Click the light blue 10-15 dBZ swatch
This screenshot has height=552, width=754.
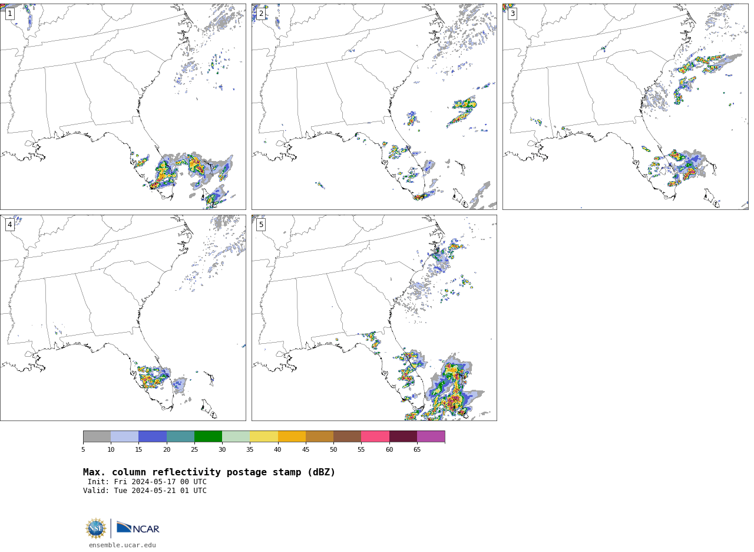tap(124, 436)
